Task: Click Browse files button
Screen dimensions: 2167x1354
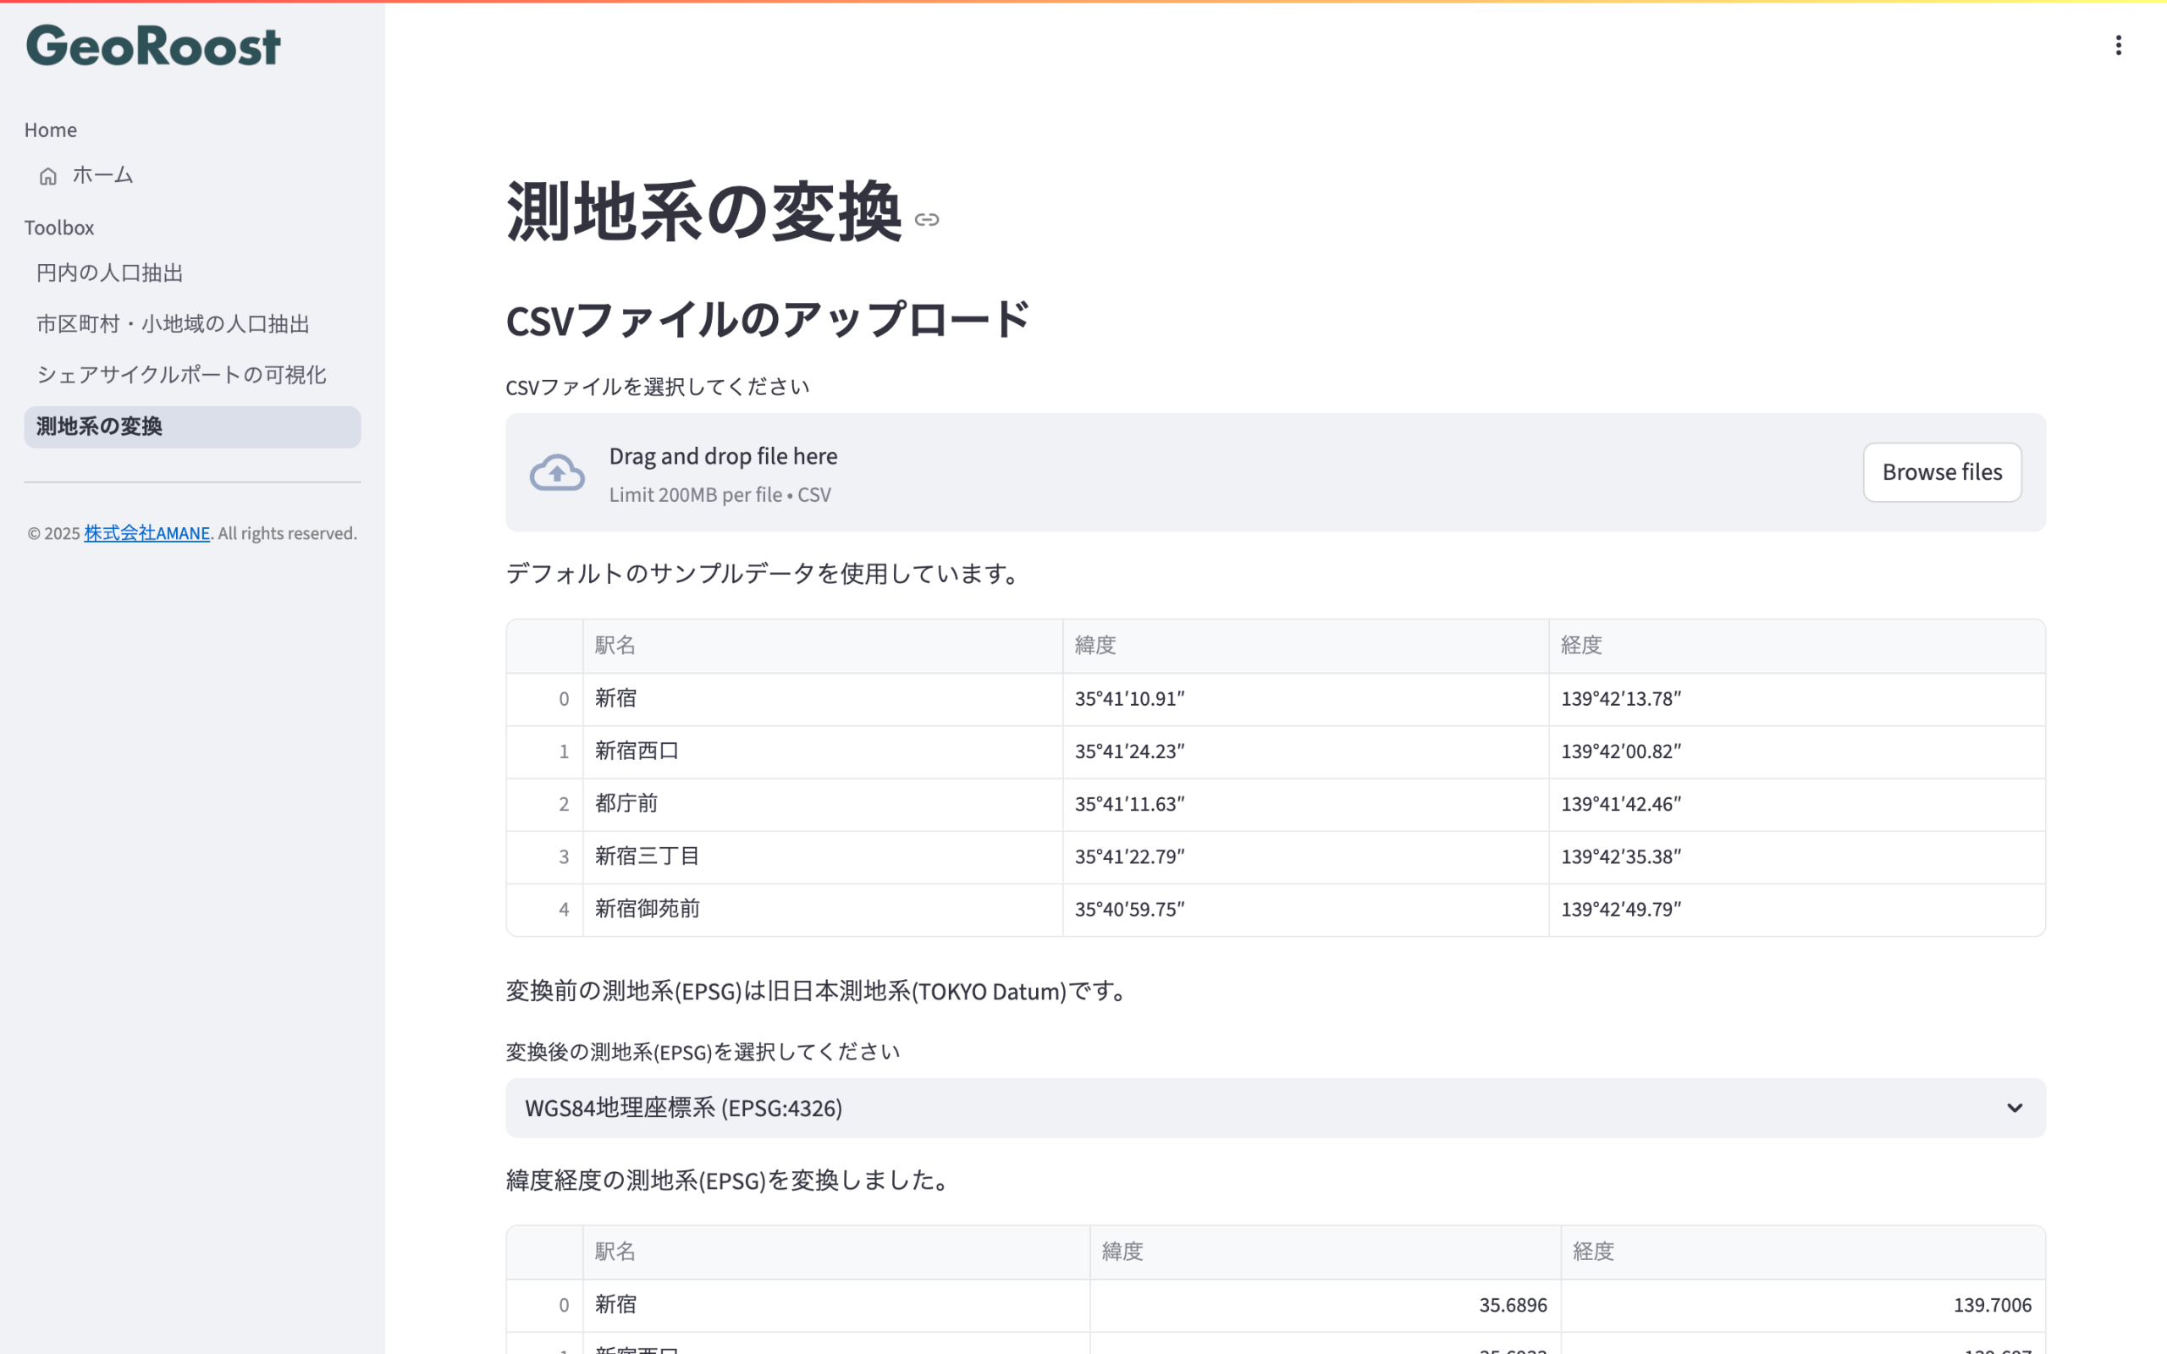Action: click(1941, 472)
